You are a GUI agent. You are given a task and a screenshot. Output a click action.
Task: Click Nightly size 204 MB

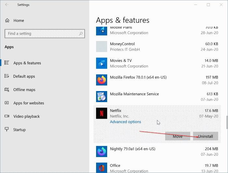pos(211,149)
